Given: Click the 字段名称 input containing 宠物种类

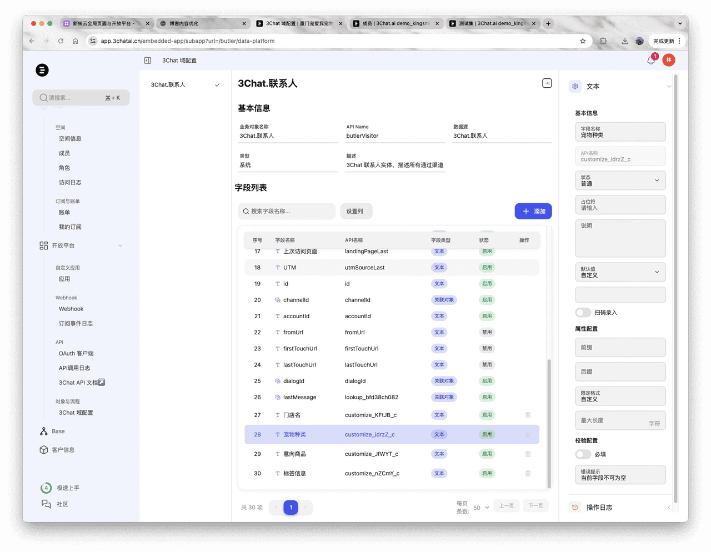Looking at the screenshot, I should [620, 132].
